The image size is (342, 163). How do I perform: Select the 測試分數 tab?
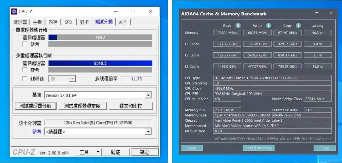[104, 22]
